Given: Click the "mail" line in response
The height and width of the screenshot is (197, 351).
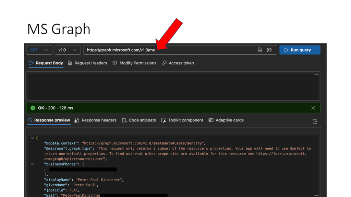Looking at the screenshot, I should [x=106, y=195].
